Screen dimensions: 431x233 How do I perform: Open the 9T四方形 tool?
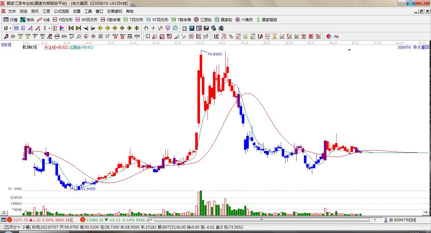(x=157, y=20)
